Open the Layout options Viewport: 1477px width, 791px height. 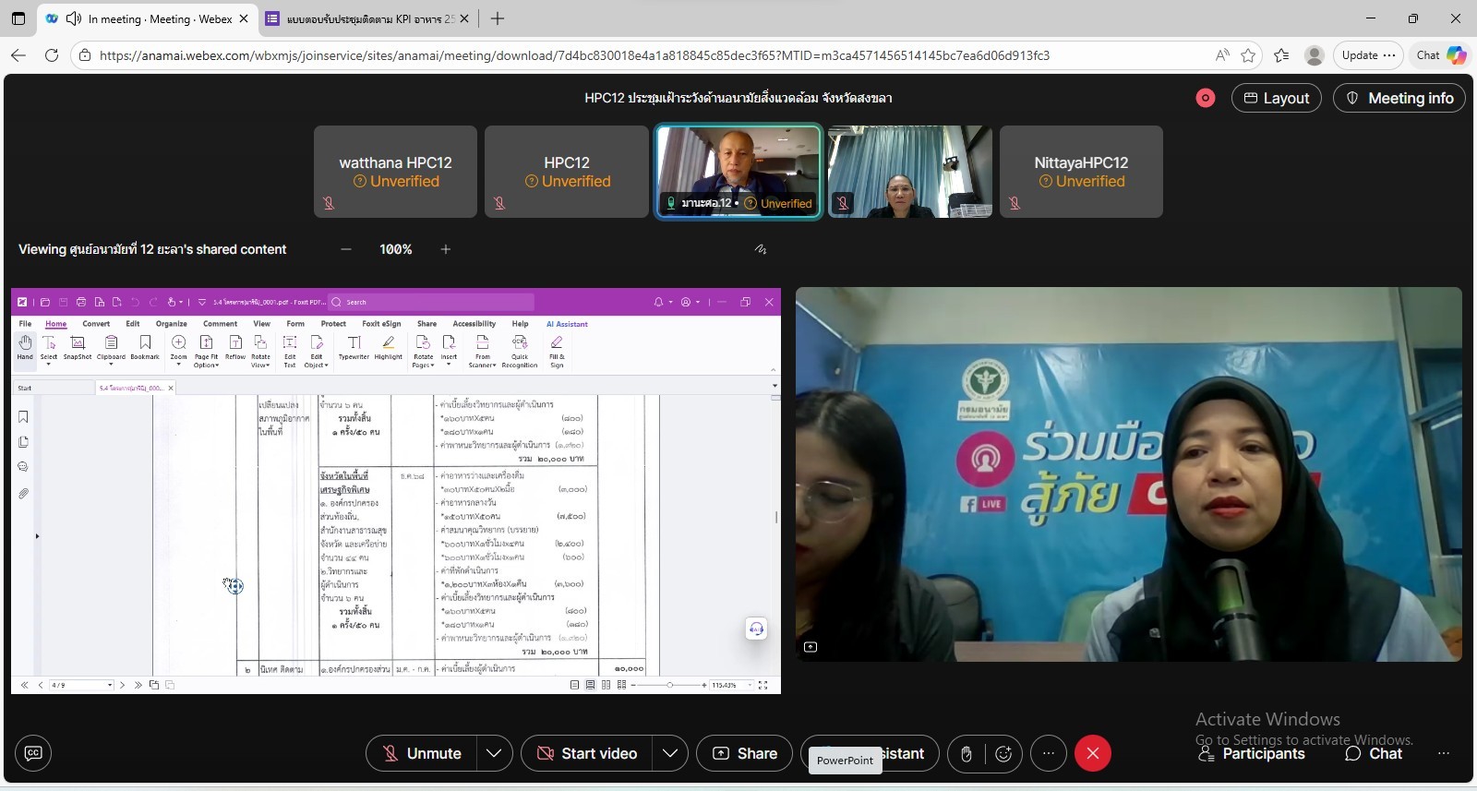point(1276,98)
